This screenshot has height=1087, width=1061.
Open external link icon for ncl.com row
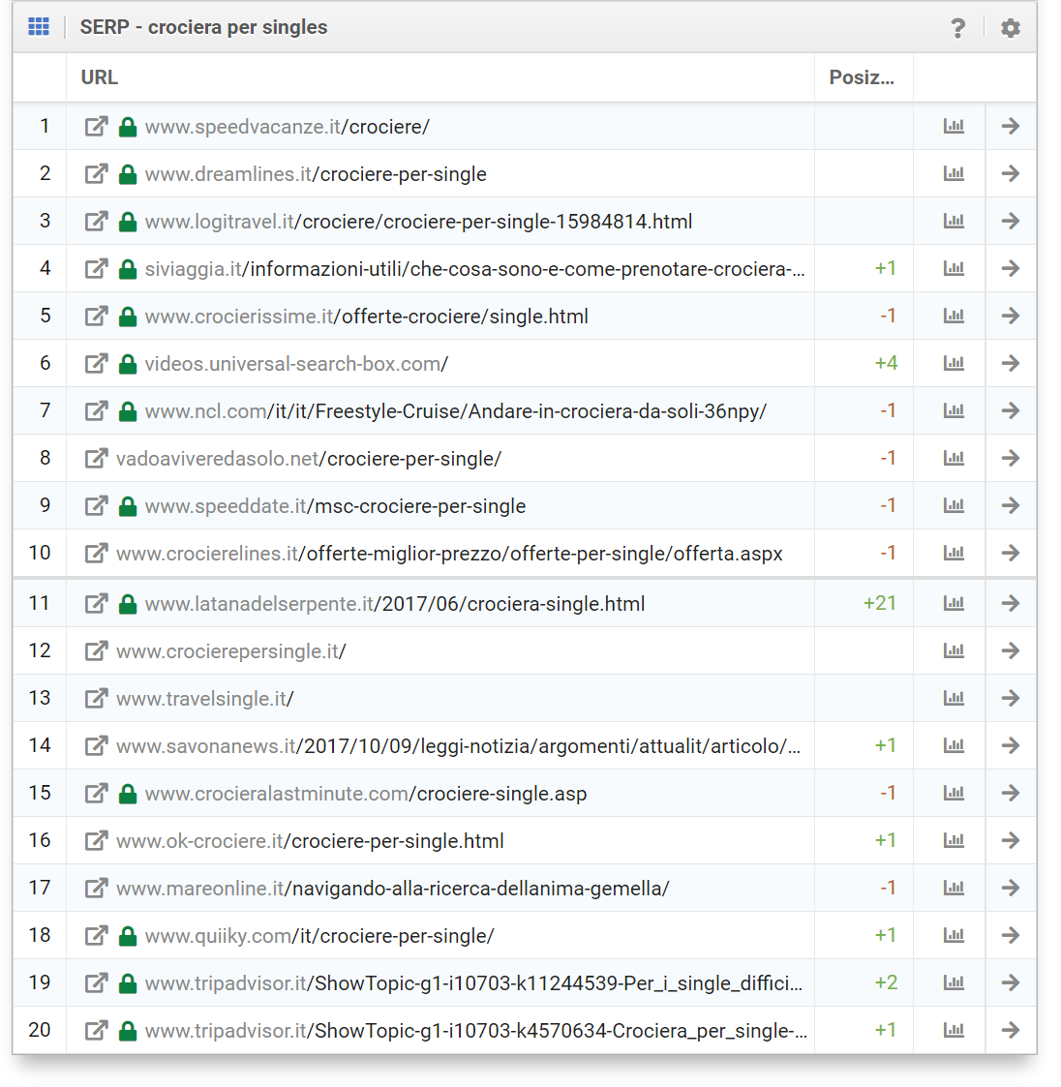click(97, 410)
